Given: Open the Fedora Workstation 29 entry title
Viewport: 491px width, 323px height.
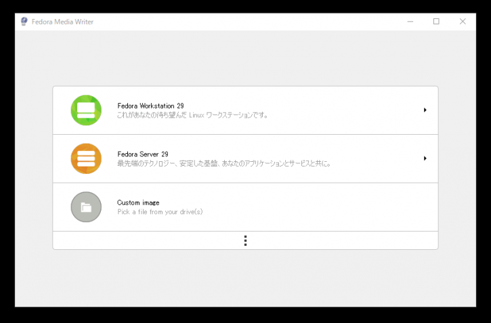Looking at the screenshot, I should click(x=150, y=106).
